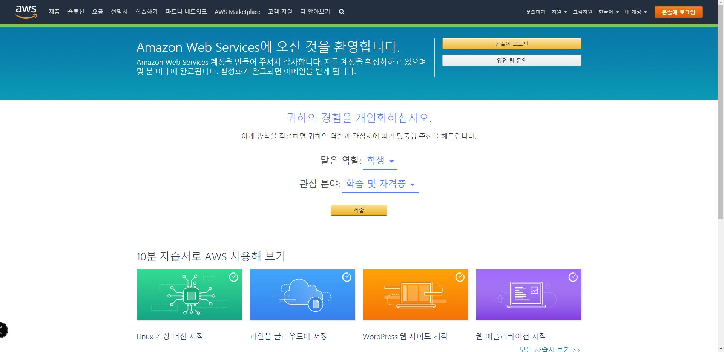Image resolution: width=724 pixels, height=352 pixels.
Task: Click the 파일을 클라우드에 저장 link
Action: coord(288,336)
